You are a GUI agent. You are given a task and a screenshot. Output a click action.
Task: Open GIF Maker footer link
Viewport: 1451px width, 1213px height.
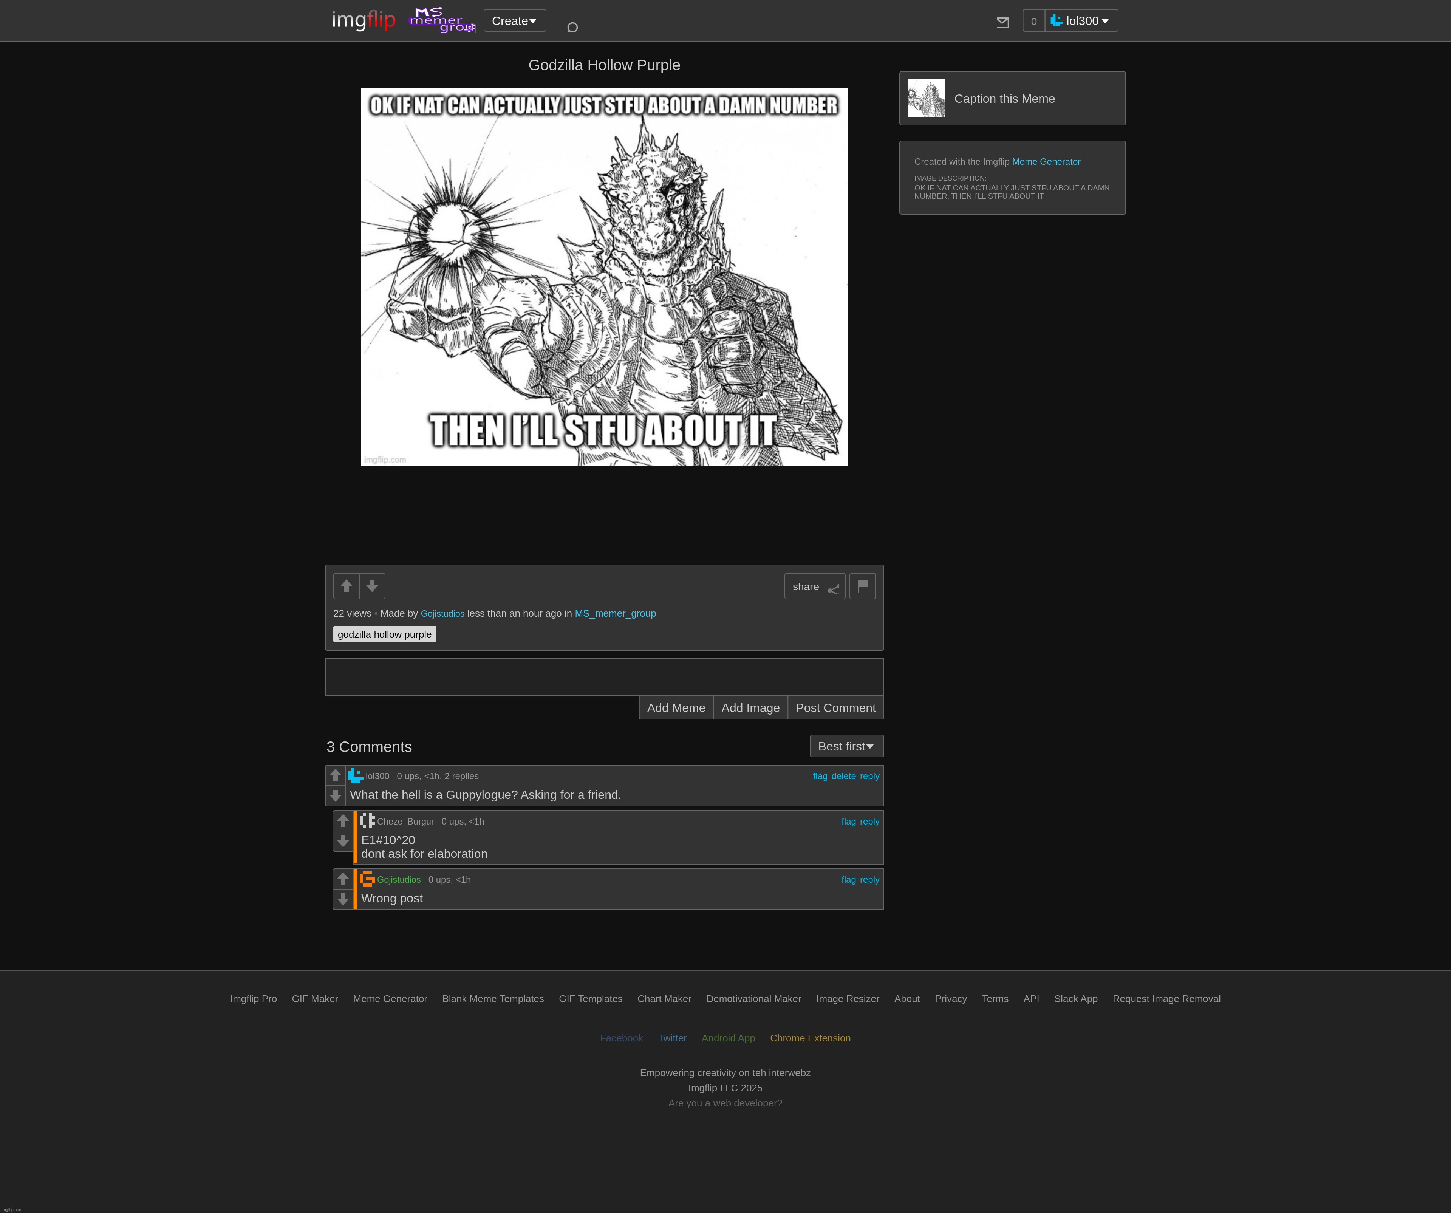click(x=315, y=999)
